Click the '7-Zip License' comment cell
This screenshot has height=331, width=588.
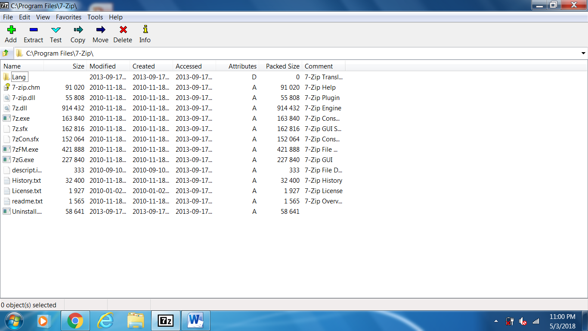324,191
